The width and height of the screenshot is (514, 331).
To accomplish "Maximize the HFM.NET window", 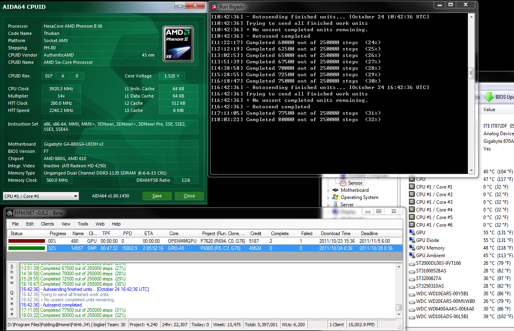I will click(x=378, y=211).
